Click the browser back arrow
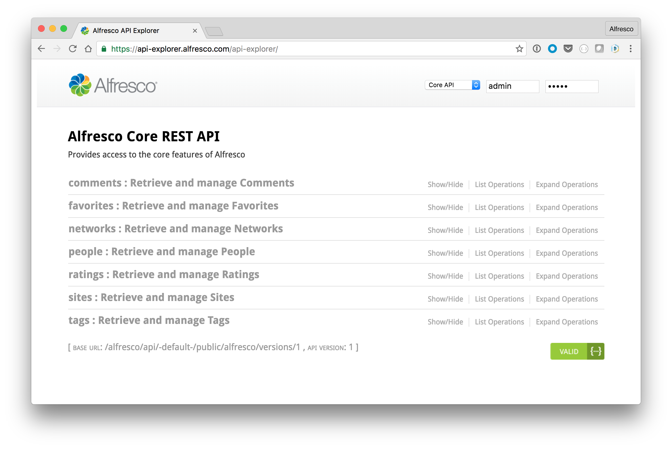The image size is (672, 449). point(41,49)
